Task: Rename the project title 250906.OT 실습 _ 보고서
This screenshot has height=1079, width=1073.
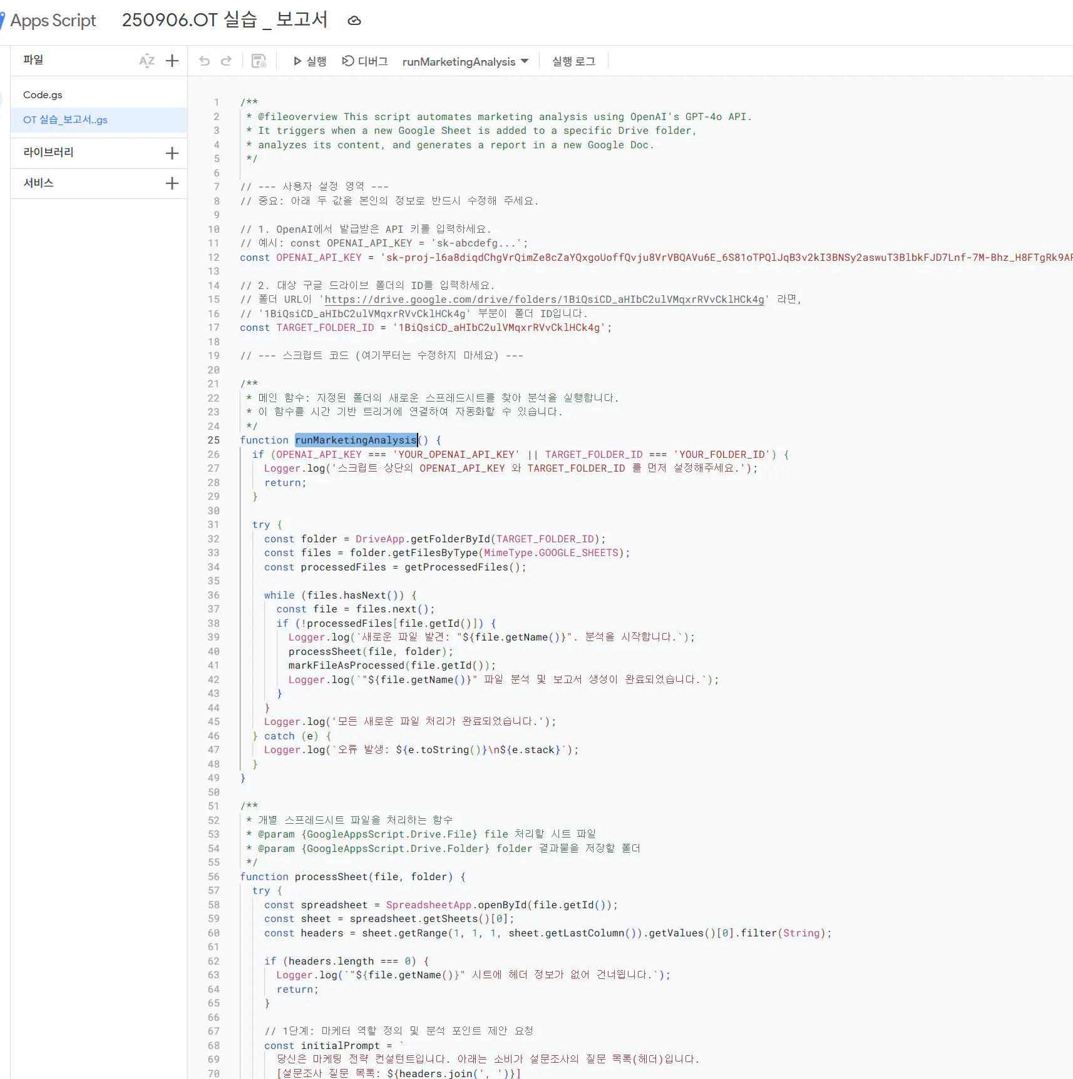Action: click(x=225, y=20)
